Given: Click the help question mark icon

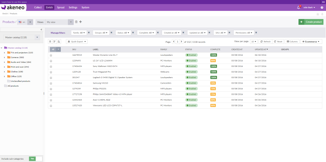Looking at the screenshot, I should coord(322,7).
